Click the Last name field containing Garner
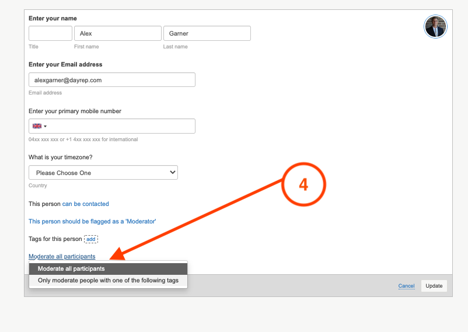468x332 pixels. coord(207,33)
